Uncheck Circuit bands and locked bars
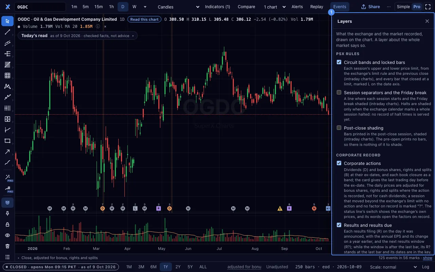 tap(339, 62)
